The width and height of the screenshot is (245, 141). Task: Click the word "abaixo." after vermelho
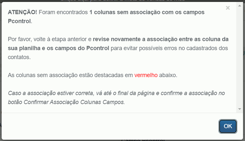168,75
